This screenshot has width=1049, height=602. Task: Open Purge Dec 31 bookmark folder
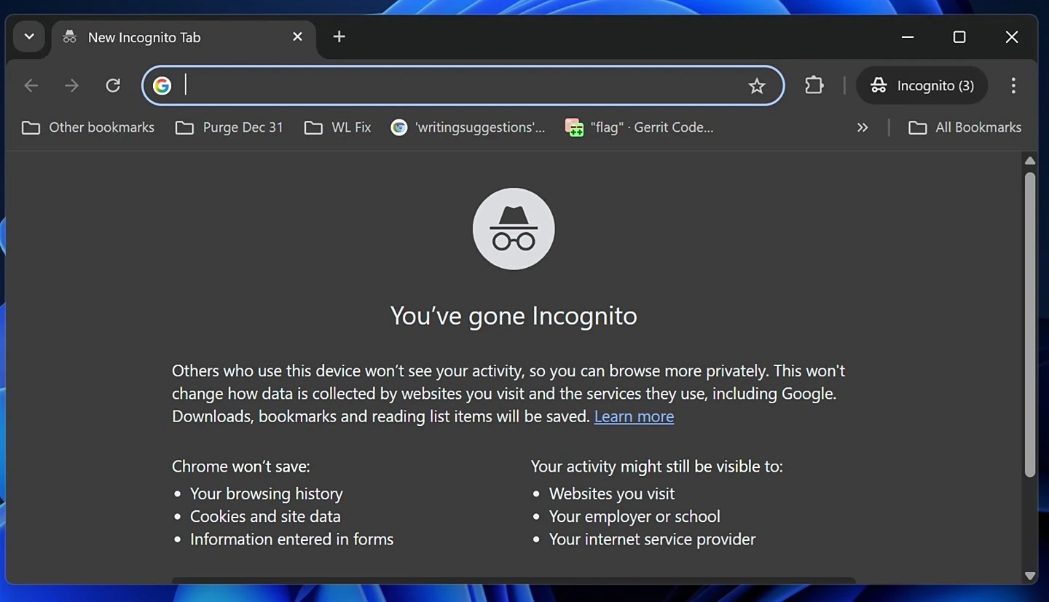tap(229, 127)
